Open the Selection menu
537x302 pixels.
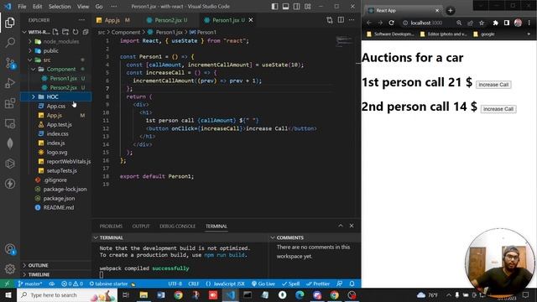point(60,6)
